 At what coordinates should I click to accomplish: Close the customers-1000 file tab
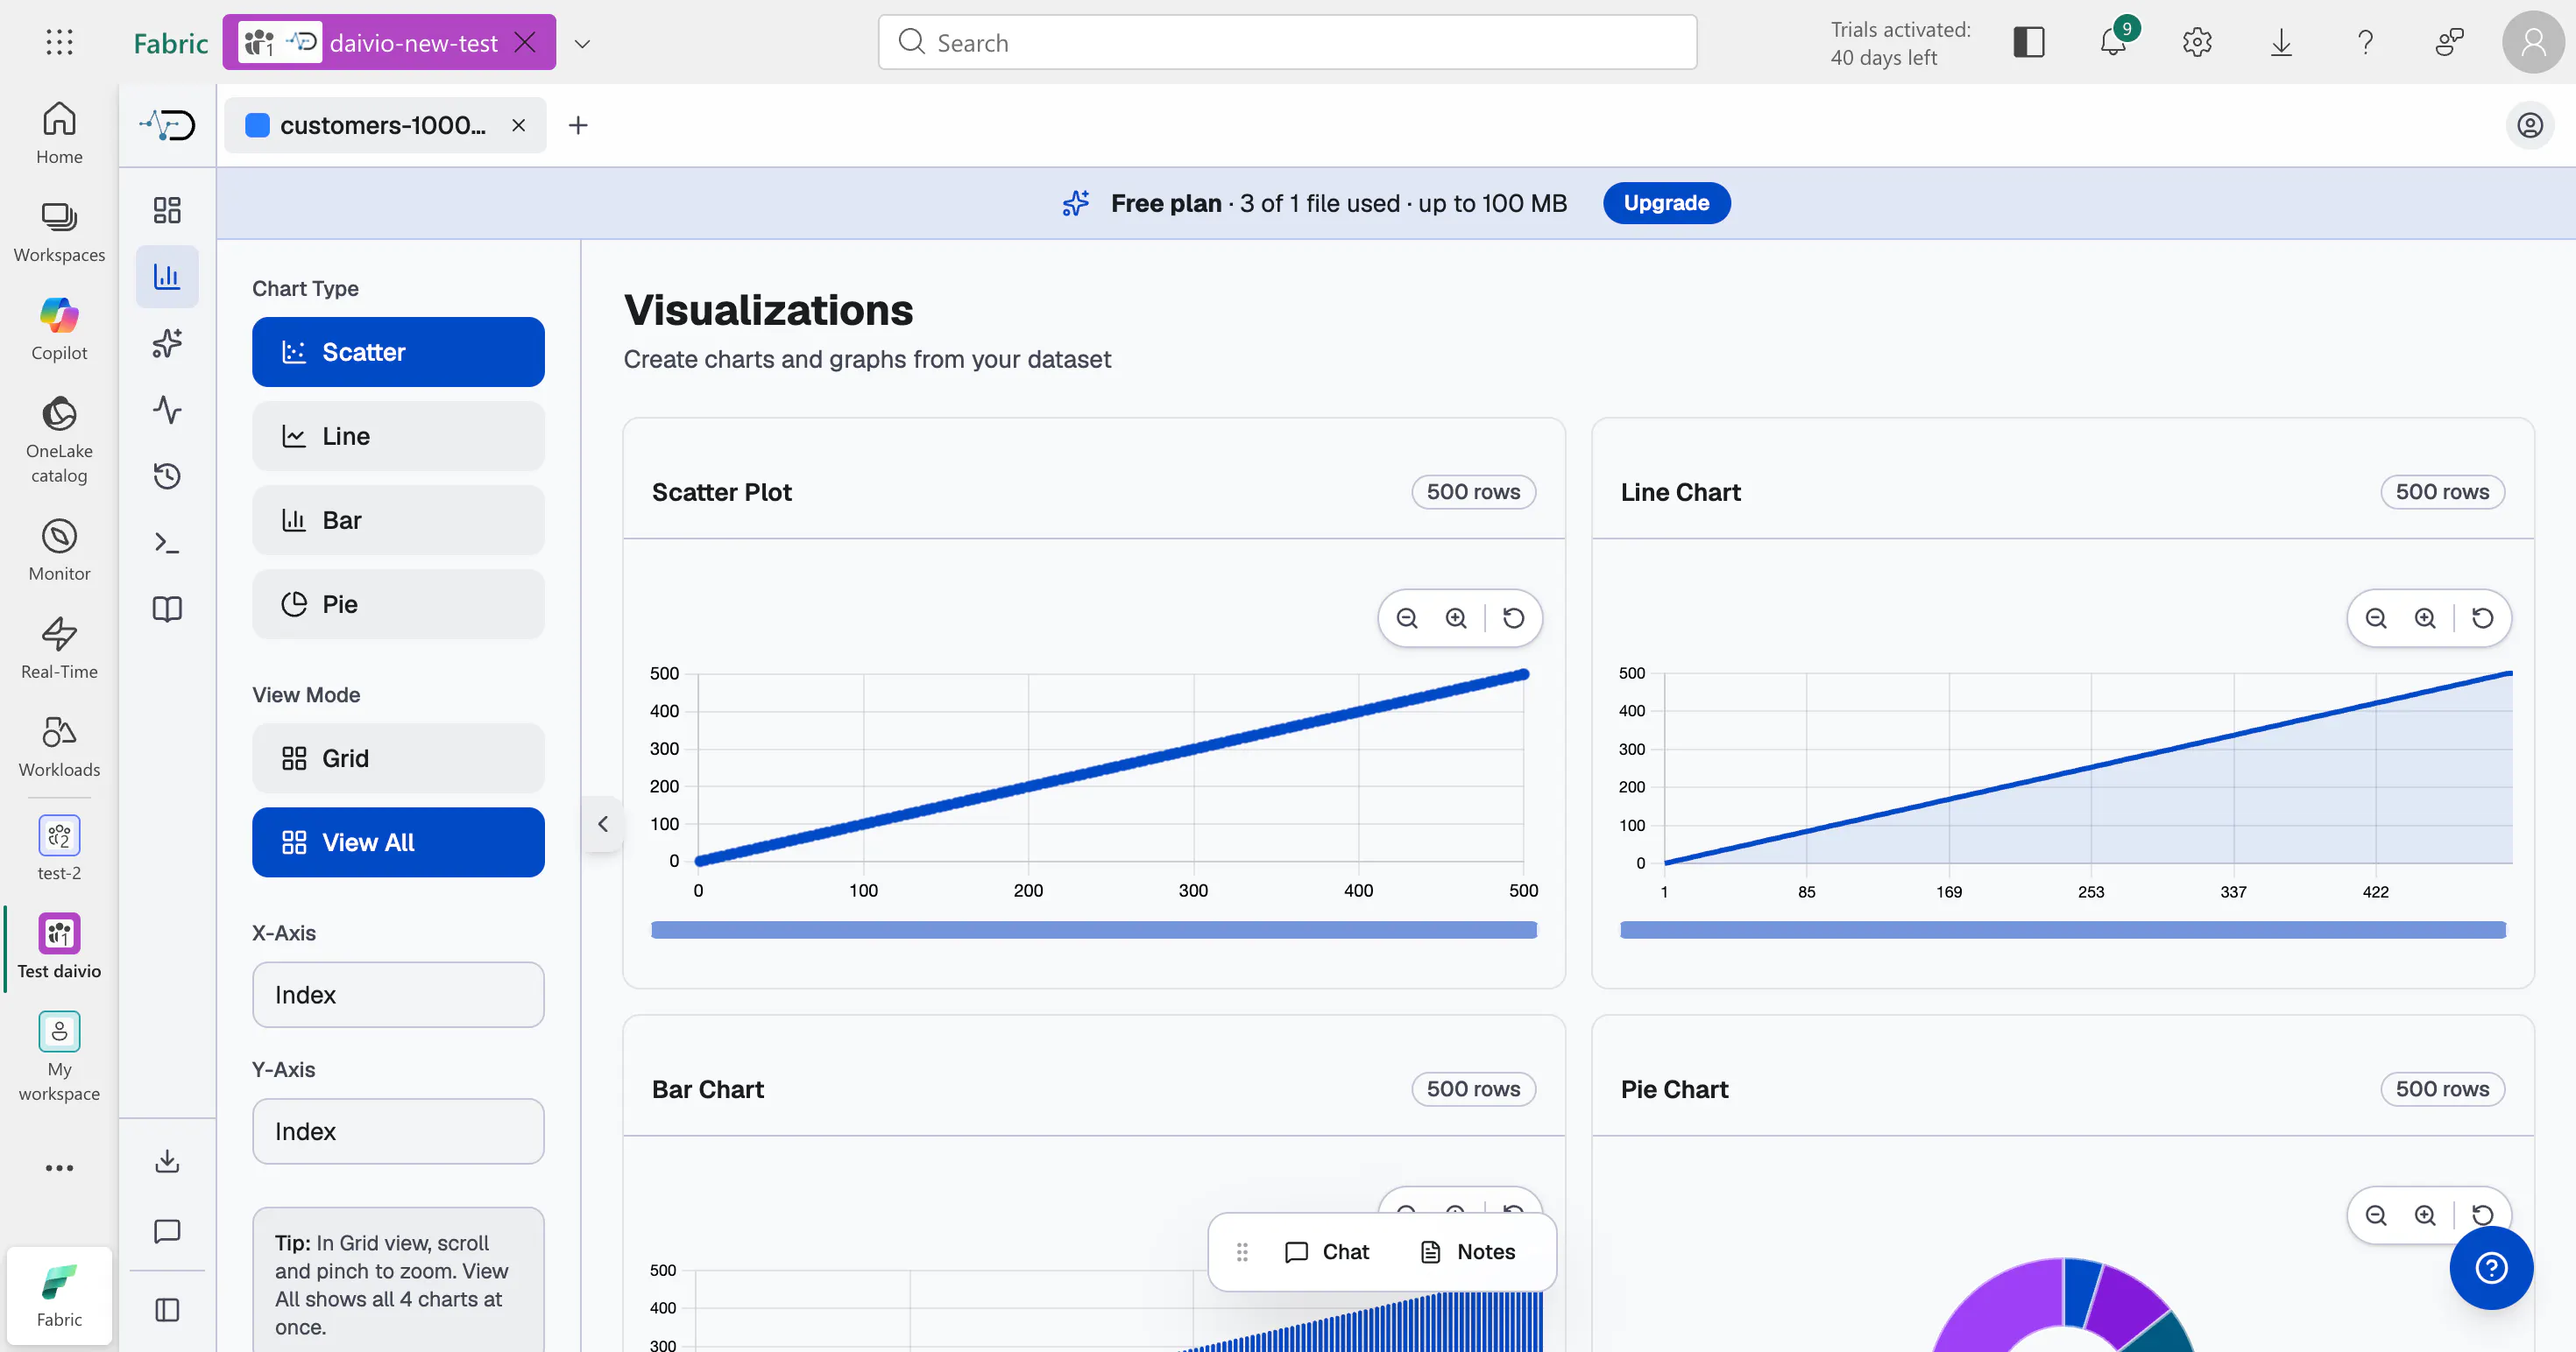pos(519,125)
